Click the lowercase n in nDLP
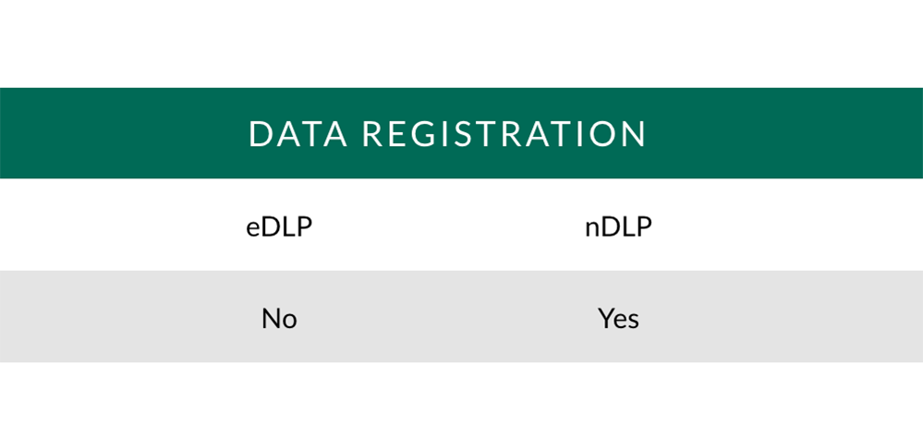The width and height of the screenshot is (923, 440). tap(591, 230)
